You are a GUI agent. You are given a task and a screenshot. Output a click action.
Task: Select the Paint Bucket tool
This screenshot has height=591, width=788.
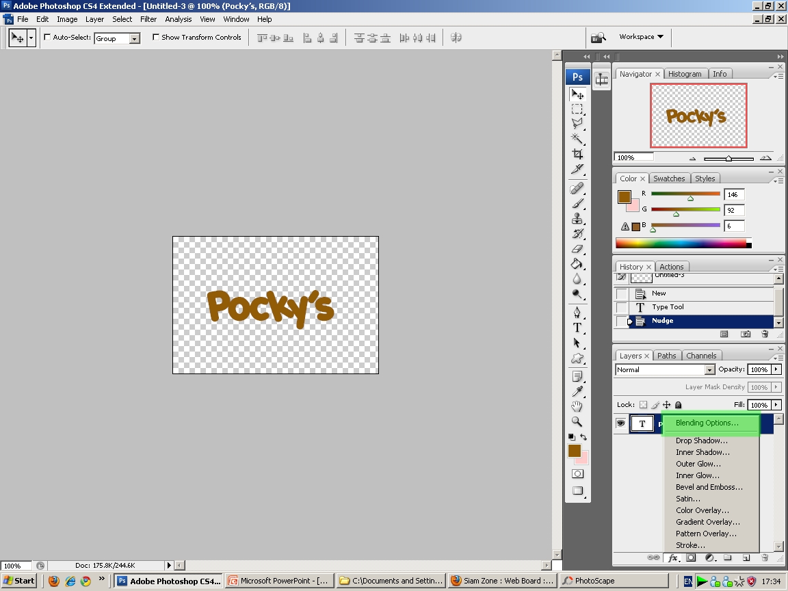pos(577,264)
